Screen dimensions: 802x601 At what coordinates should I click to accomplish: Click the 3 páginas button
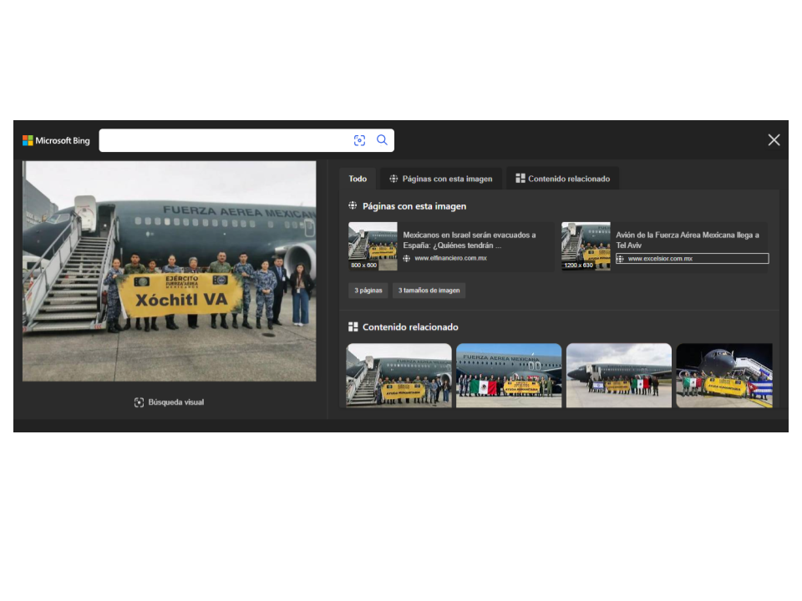point(368,290)
